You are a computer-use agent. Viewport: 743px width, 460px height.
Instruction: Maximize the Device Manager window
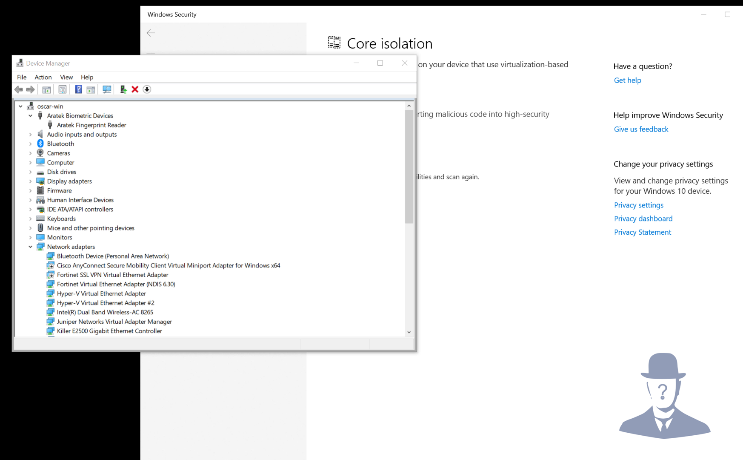(380, 63)
